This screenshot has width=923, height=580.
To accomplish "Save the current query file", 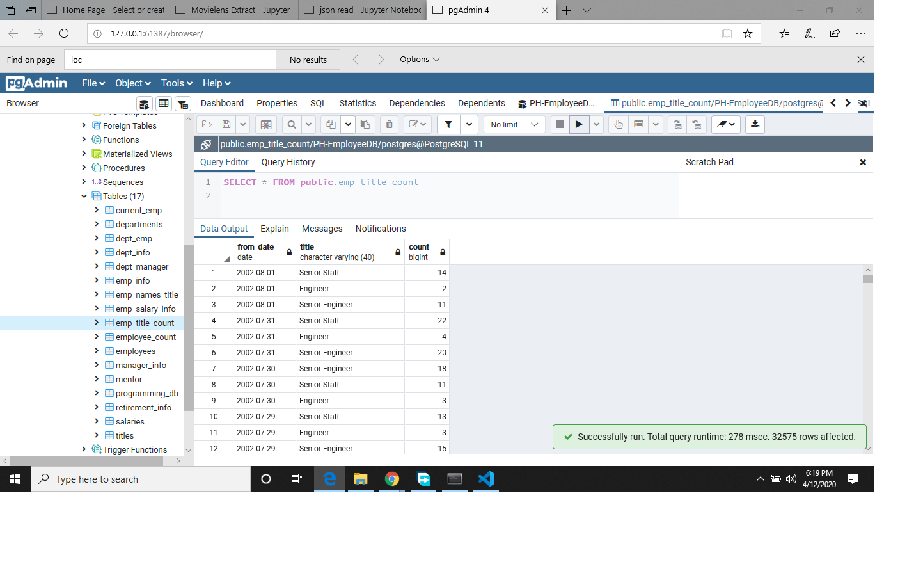I will (226, 124).
